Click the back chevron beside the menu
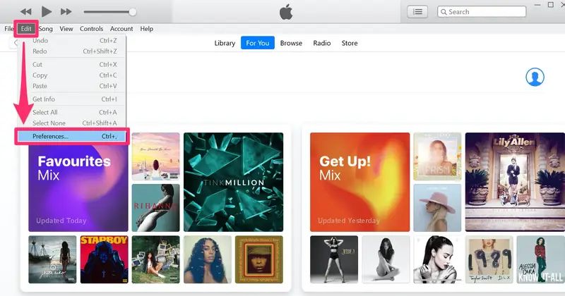 [x=16, y=43]
